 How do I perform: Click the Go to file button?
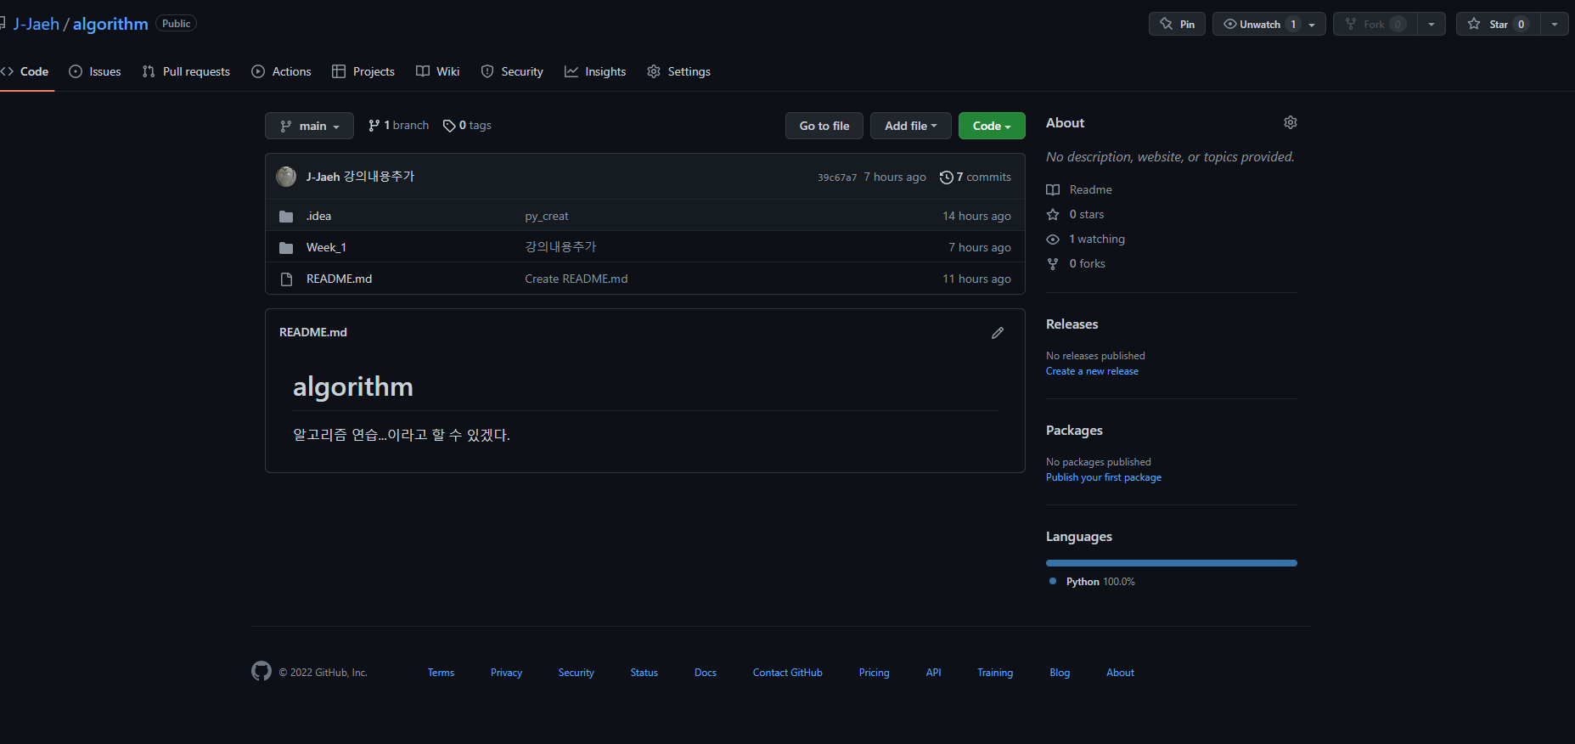tap(824, 126)
